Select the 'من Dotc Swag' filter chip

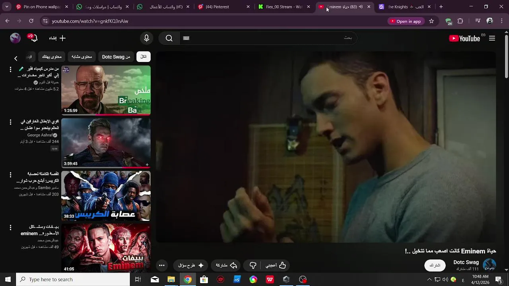click(x=116, y=57)
